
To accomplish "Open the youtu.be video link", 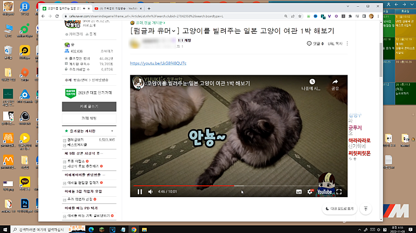I will [x=158, y=63].
